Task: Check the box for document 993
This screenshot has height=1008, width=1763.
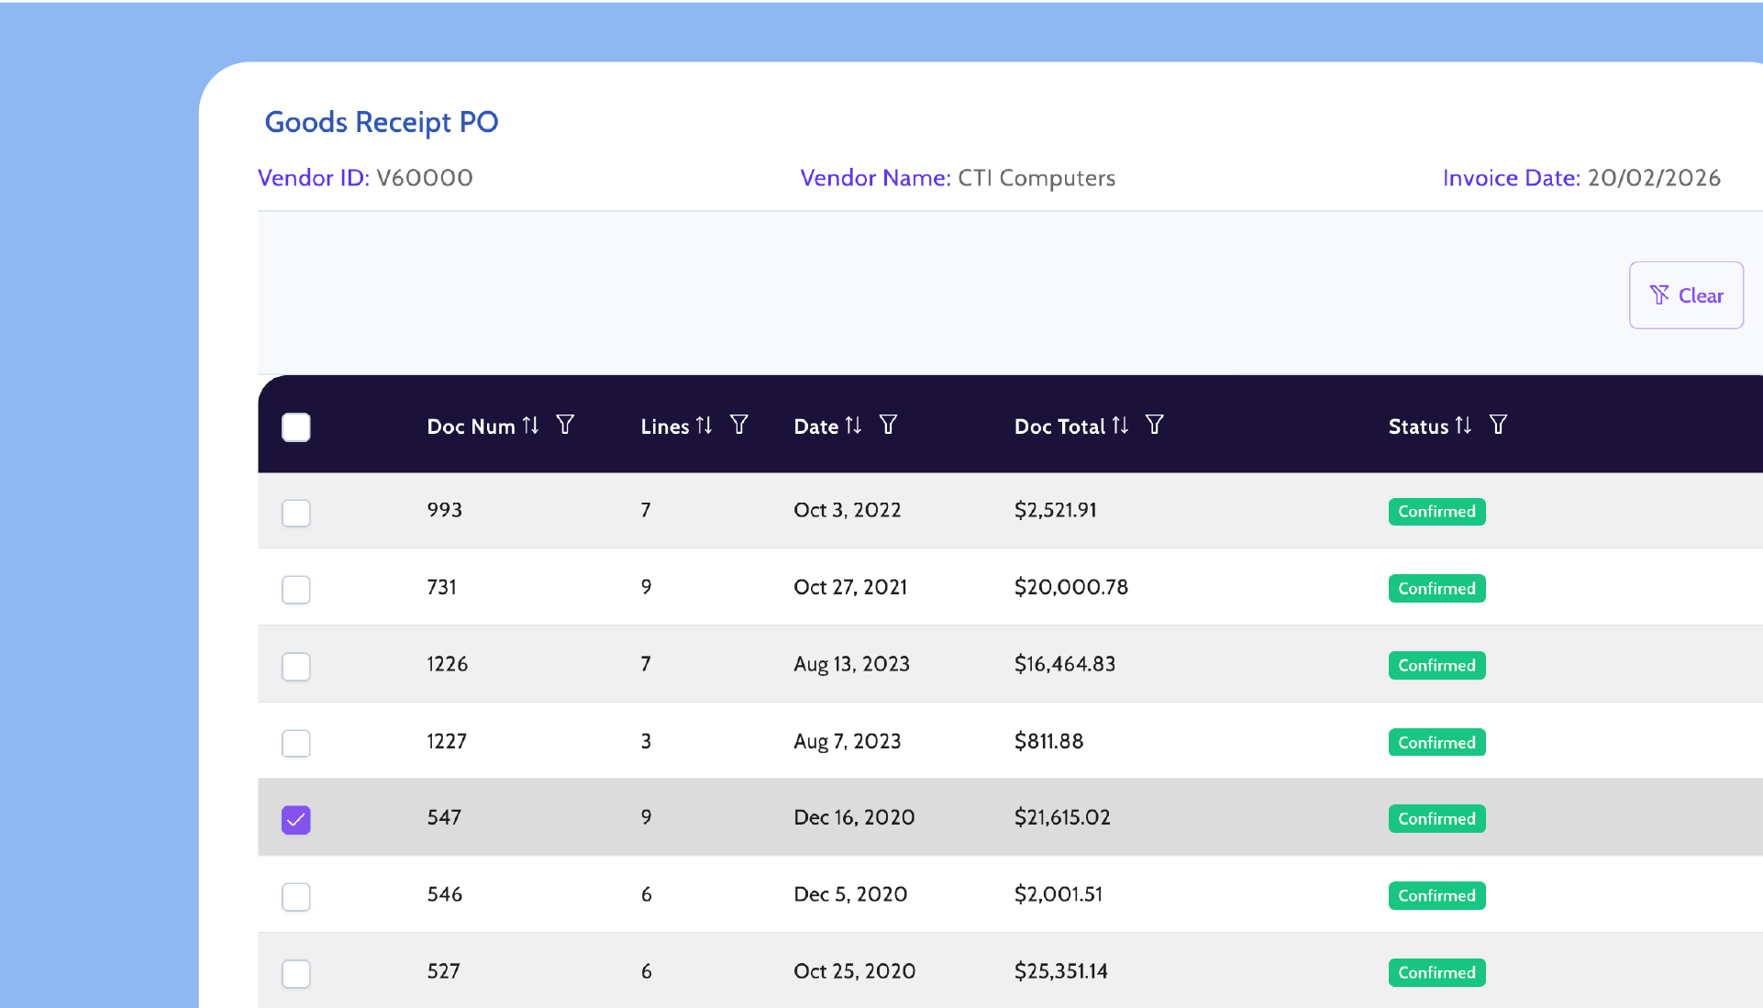Action: click(x=296, y=513)
